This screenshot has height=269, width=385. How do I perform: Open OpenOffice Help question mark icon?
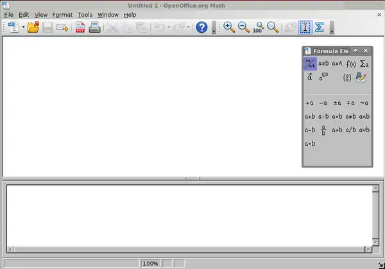201,27
